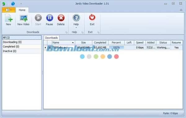Click the 100% progress bar
The height and width of the screenshot is (118, 186).
(x=116, y=47)
